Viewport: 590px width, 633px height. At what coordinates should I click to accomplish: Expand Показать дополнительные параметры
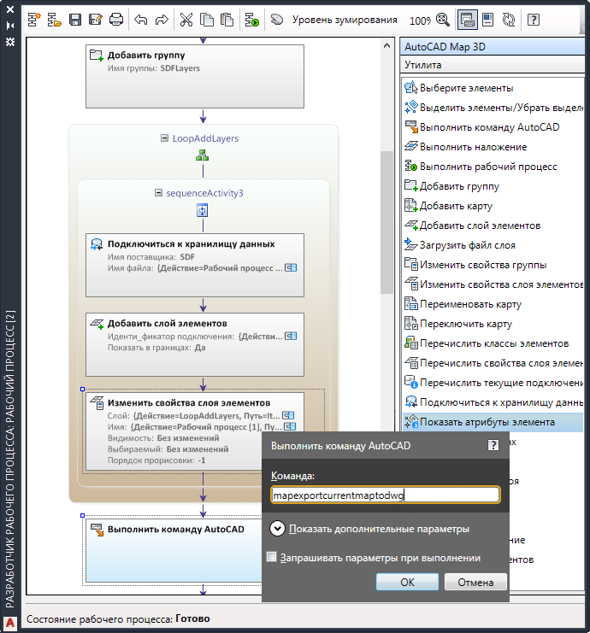(x=277, y=529)
